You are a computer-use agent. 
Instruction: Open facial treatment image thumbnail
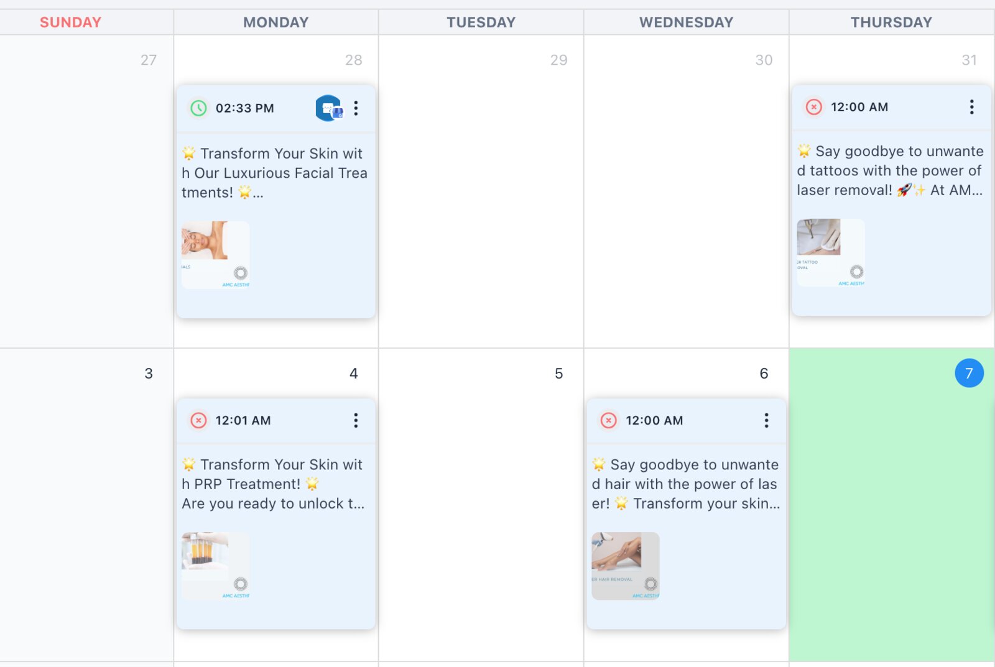(x=215, y=255)
